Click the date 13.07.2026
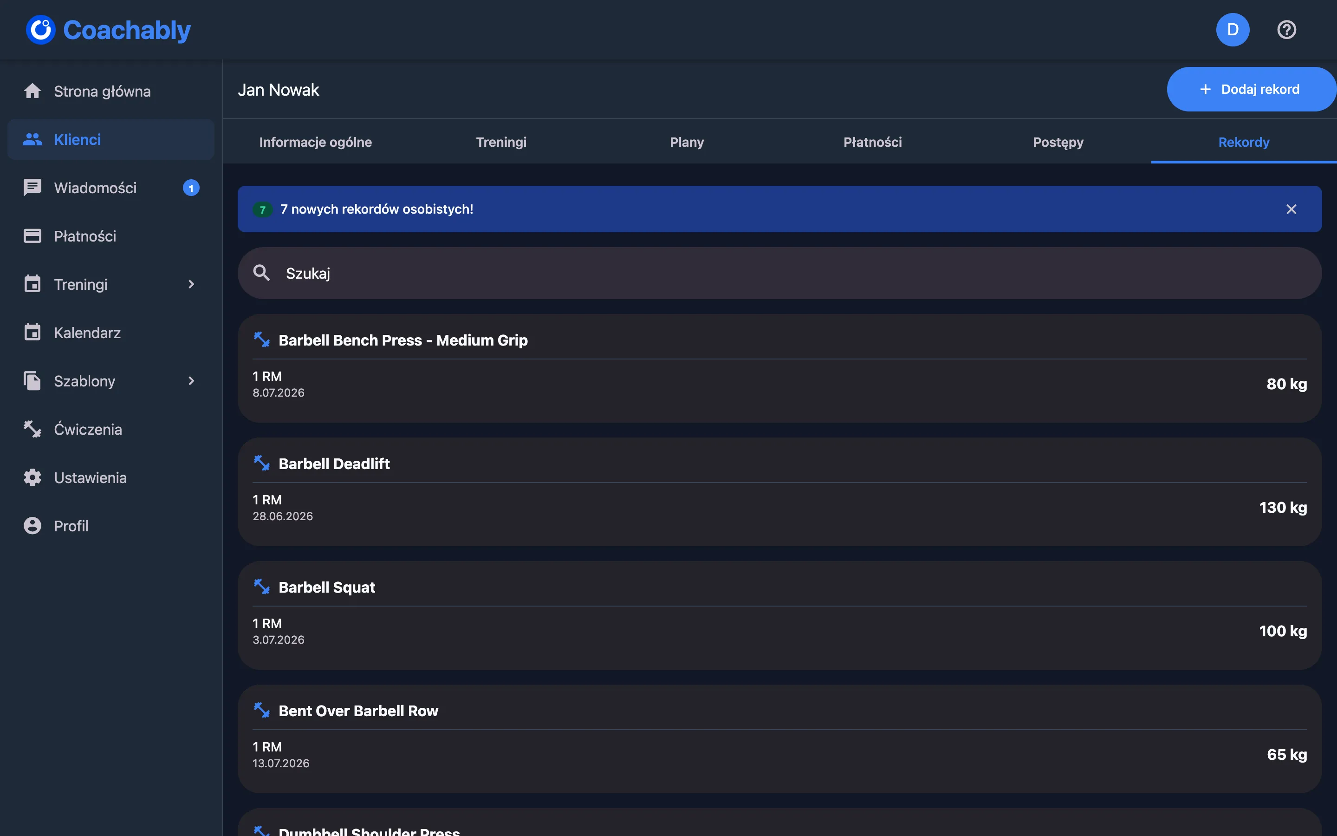Image resolution: width=1337 pixels, height=836 pixels. point(281,763)
